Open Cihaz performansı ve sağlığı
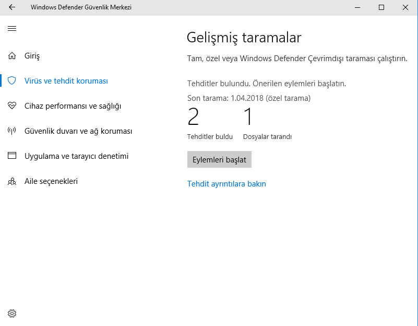Screen dimensions: 418x326 [73, 106]
